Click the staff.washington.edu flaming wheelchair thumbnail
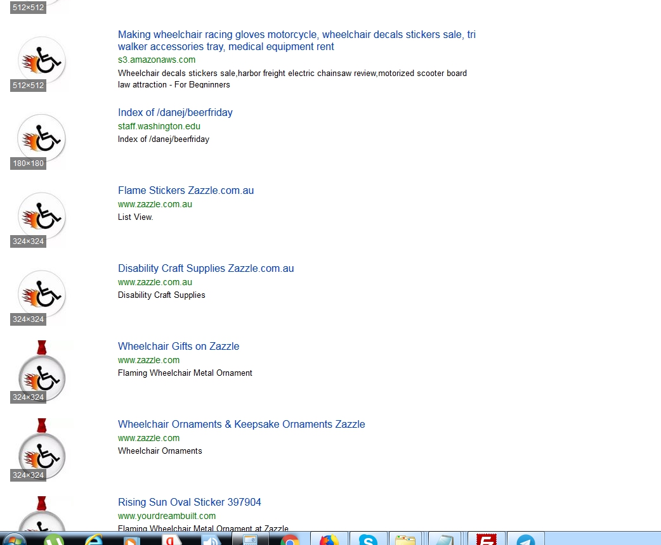Viewport: 661px width, 545px height. point(41,139)
